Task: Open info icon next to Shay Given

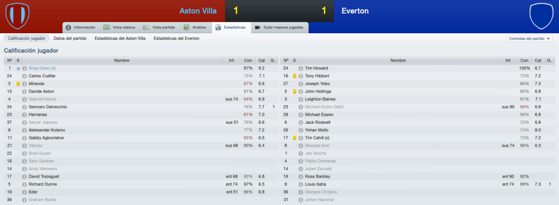Action: (24, 68)
